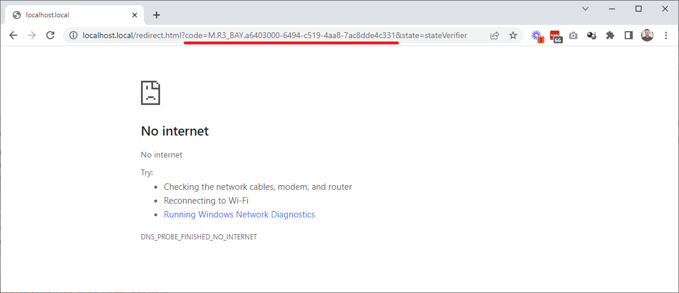Click the camera screenshot extension icon
Image resolution: width=679 pixels, height=293 pixels.
pyautogui.click(x=573, y=36)
